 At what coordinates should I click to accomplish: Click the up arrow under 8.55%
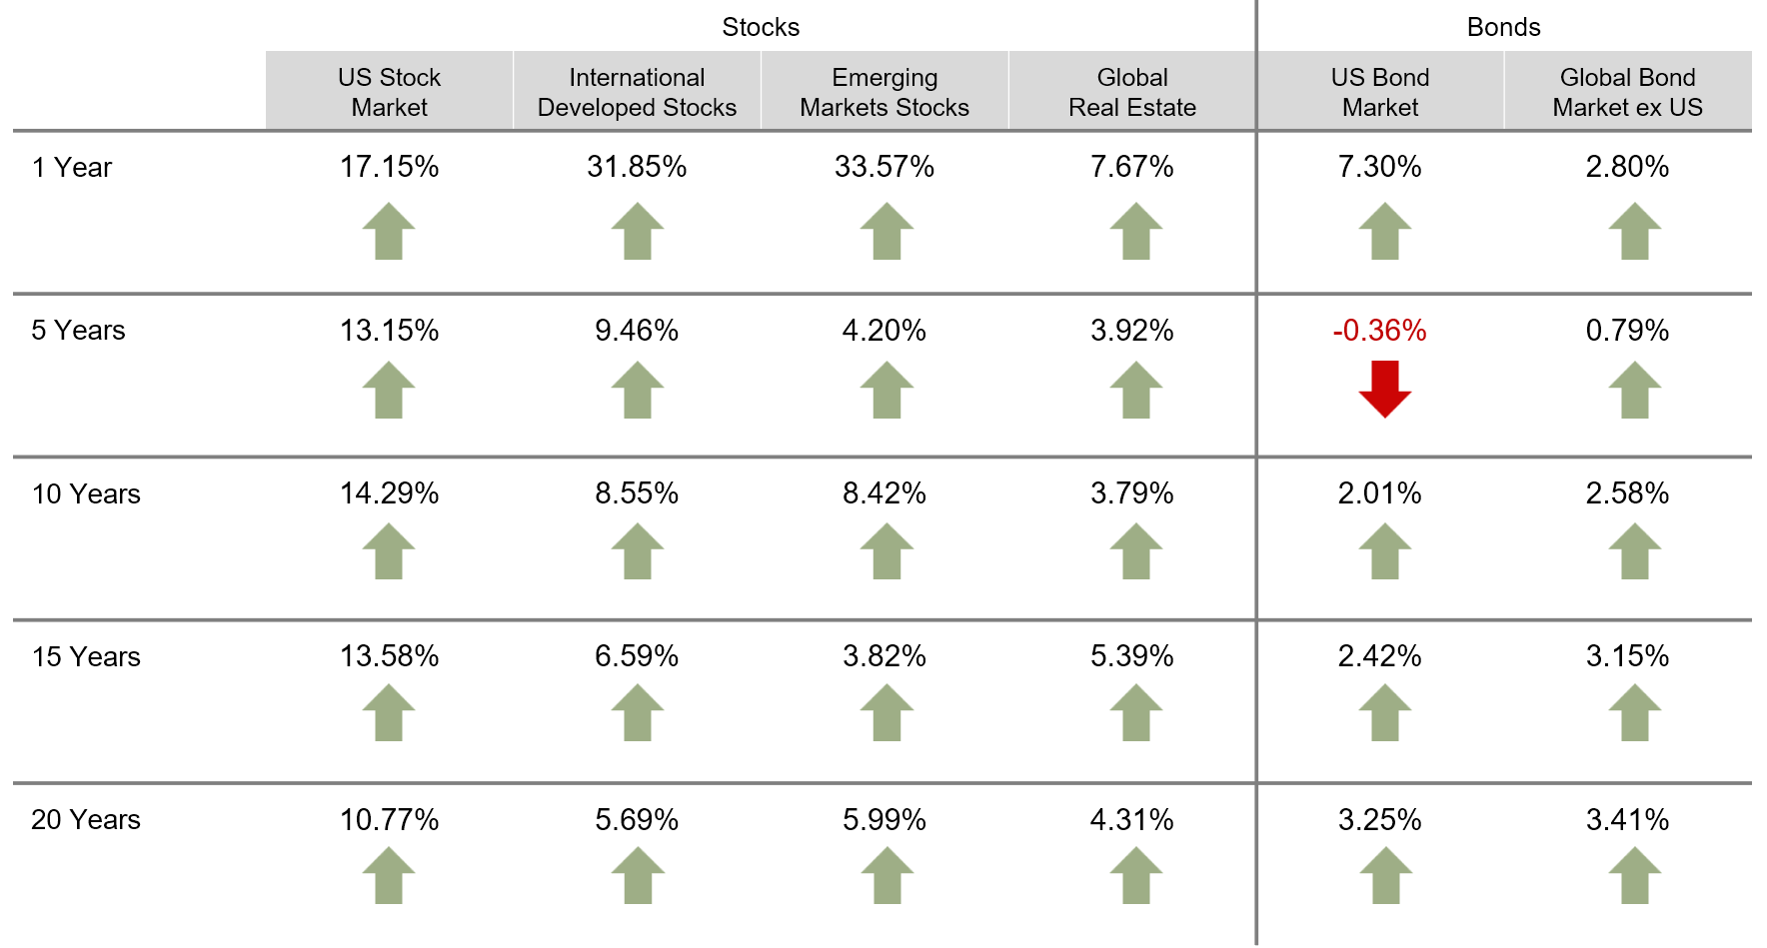pyautogui.click(x=638, y=551)
